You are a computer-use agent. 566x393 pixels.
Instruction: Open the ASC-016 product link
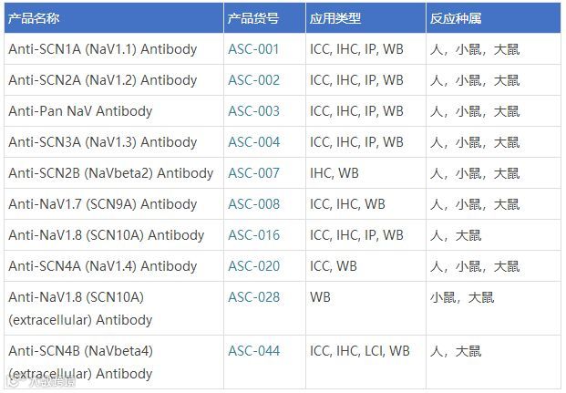253,235
